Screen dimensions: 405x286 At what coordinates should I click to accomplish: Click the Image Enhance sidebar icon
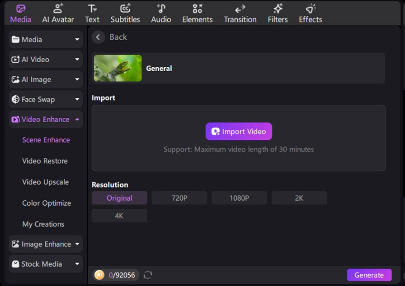(x=15, y=244)
